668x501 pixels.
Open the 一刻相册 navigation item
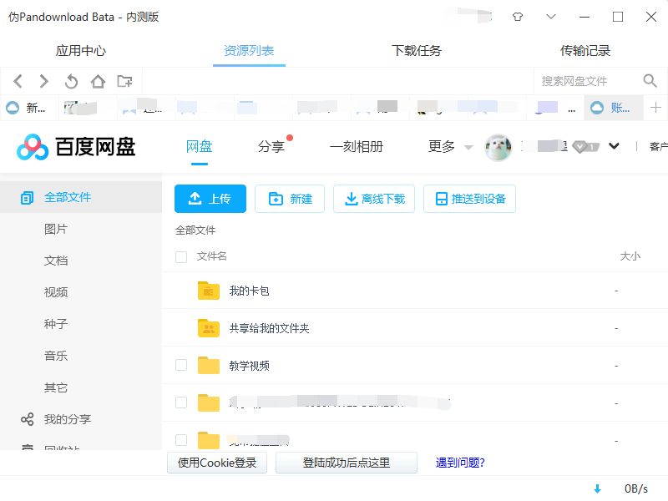[x=357, y=147]
